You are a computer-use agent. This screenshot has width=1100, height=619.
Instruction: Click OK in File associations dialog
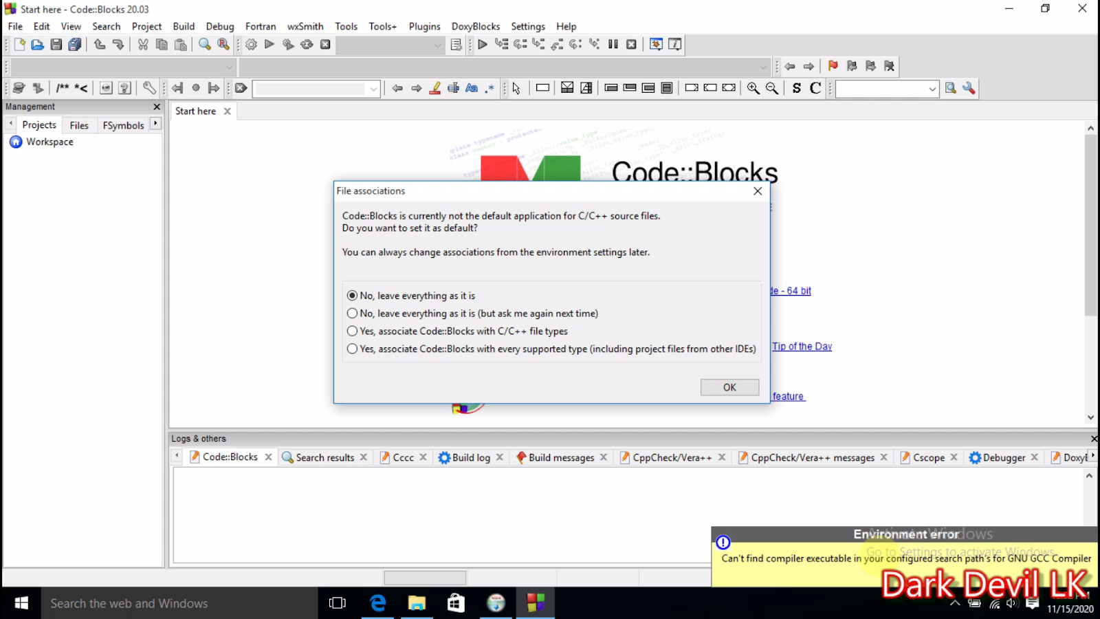tap(729, 387)
